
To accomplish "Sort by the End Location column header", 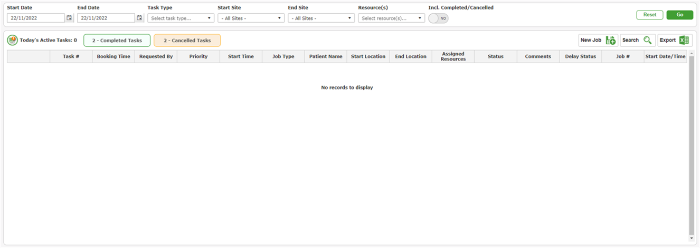I will click(x=411, y=56).
